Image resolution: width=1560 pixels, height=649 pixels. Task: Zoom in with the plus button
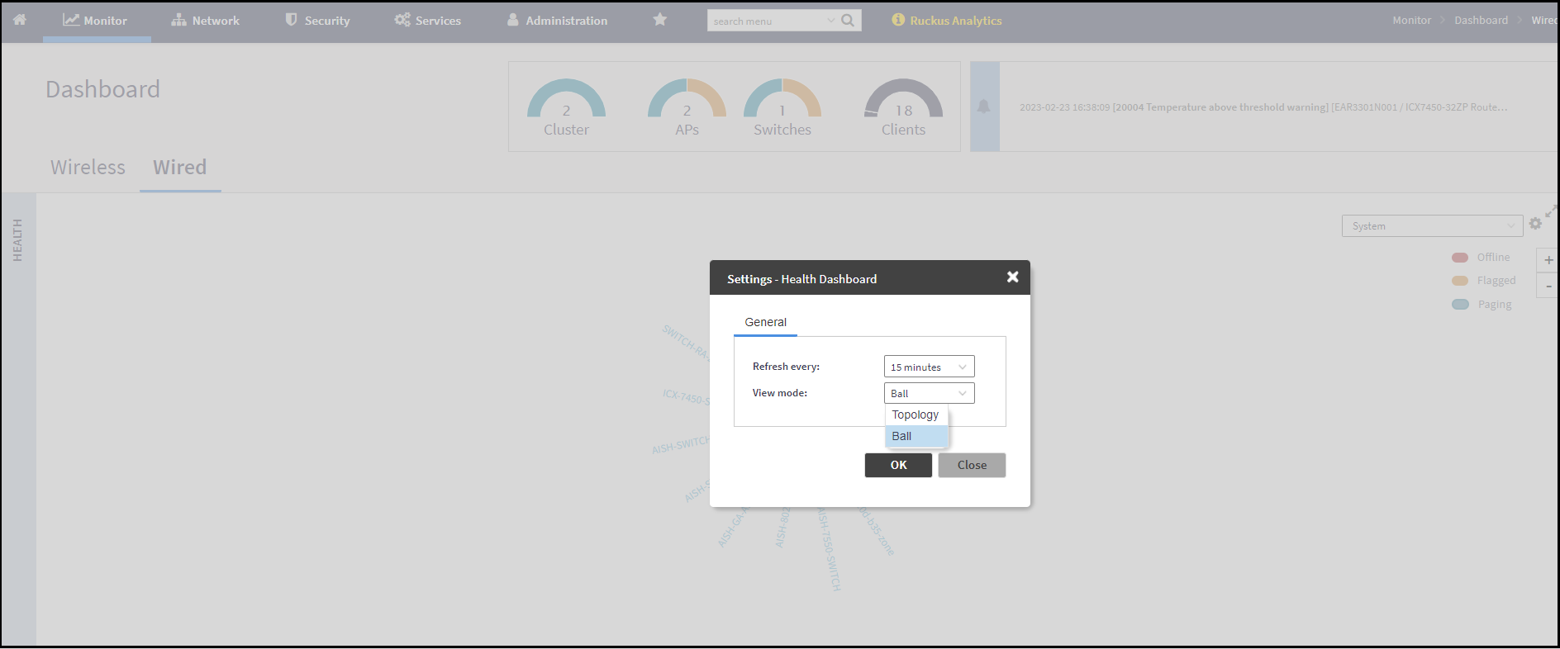[1548, 260]
